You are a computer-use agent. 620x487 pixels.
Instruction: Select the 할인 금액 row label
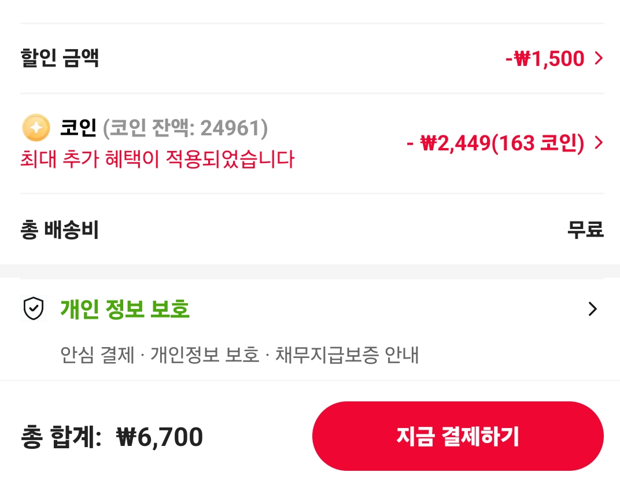[60, 58]
